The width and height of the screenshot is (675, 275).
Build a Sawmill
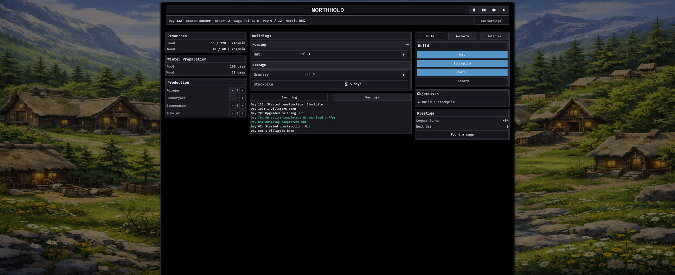[x=462, y=72]
